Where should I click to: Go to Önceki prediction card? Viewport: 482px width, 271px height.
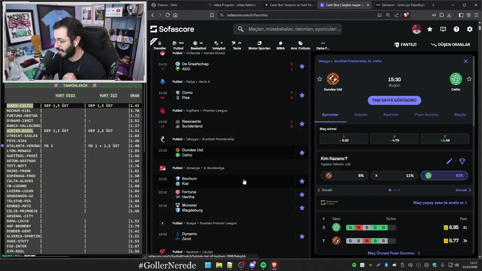coord(325,190)
